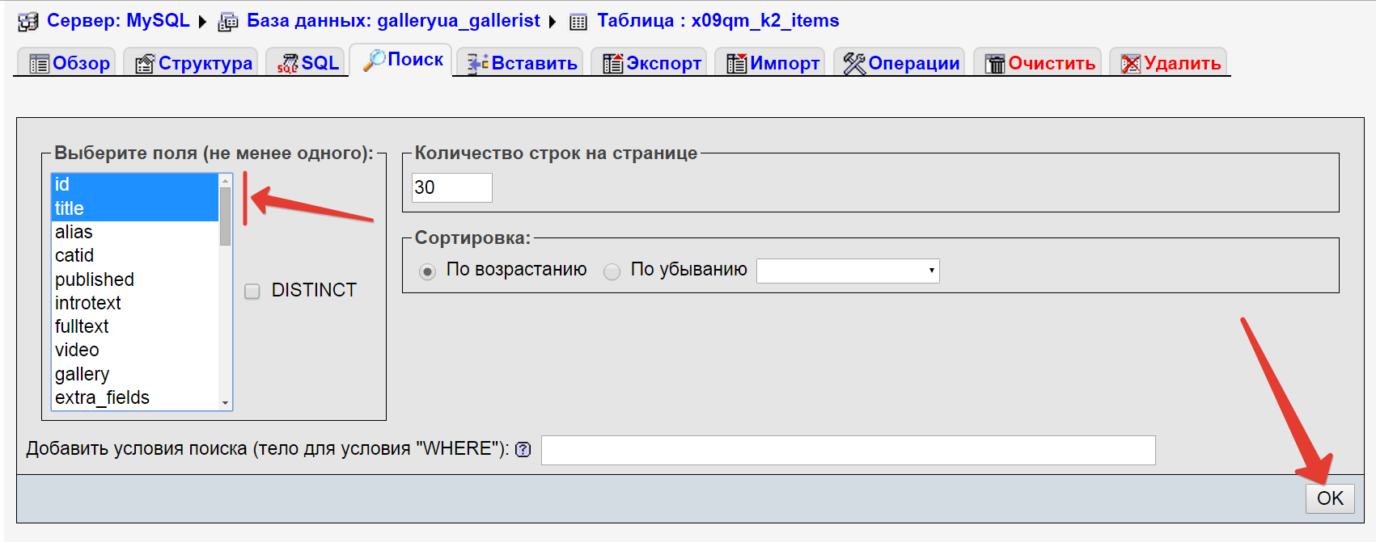Click the Очистить trash icon
The height and width of the screenshot is (542, 1376).
point(994,64)
